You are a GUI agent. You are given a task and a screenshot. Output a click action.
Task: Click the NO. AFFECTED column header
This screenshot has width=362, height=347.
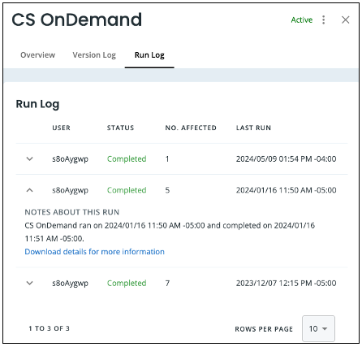191,128
